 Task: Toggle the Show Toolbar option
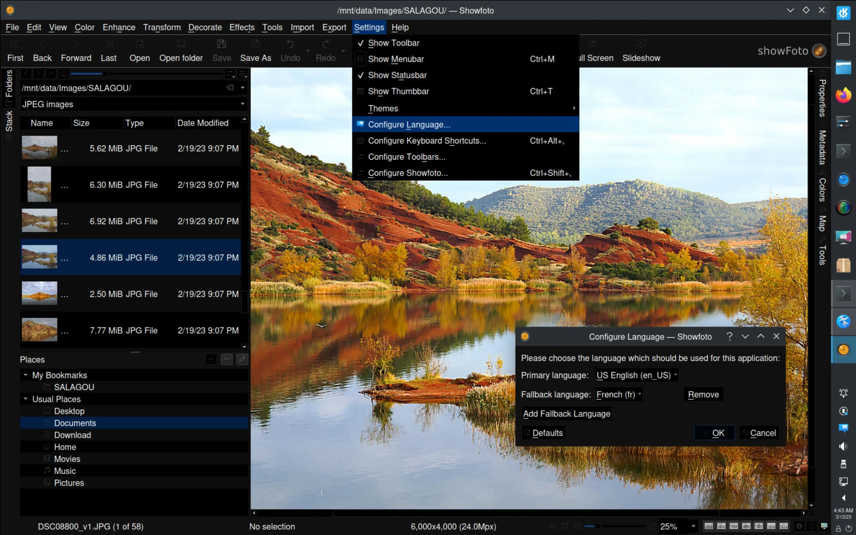click(x=393, y=43)
